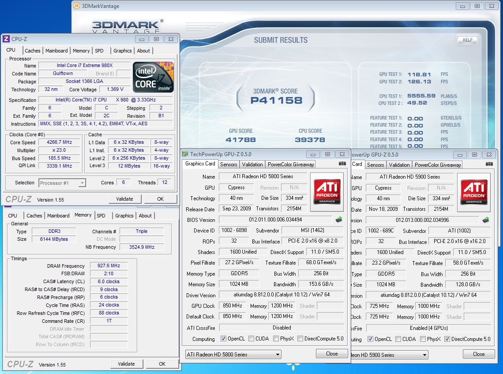Minimize the top CPU-Z window
503x374 pixels.
point(142,39)
